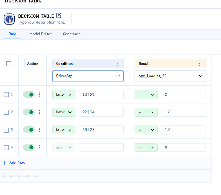Edit the '18 | 21' condition field

101,94
